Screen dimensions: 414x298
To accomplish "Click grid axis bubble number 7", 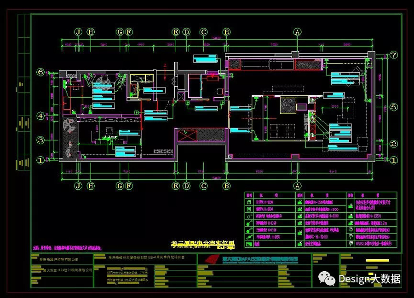I will coord(394,54).
